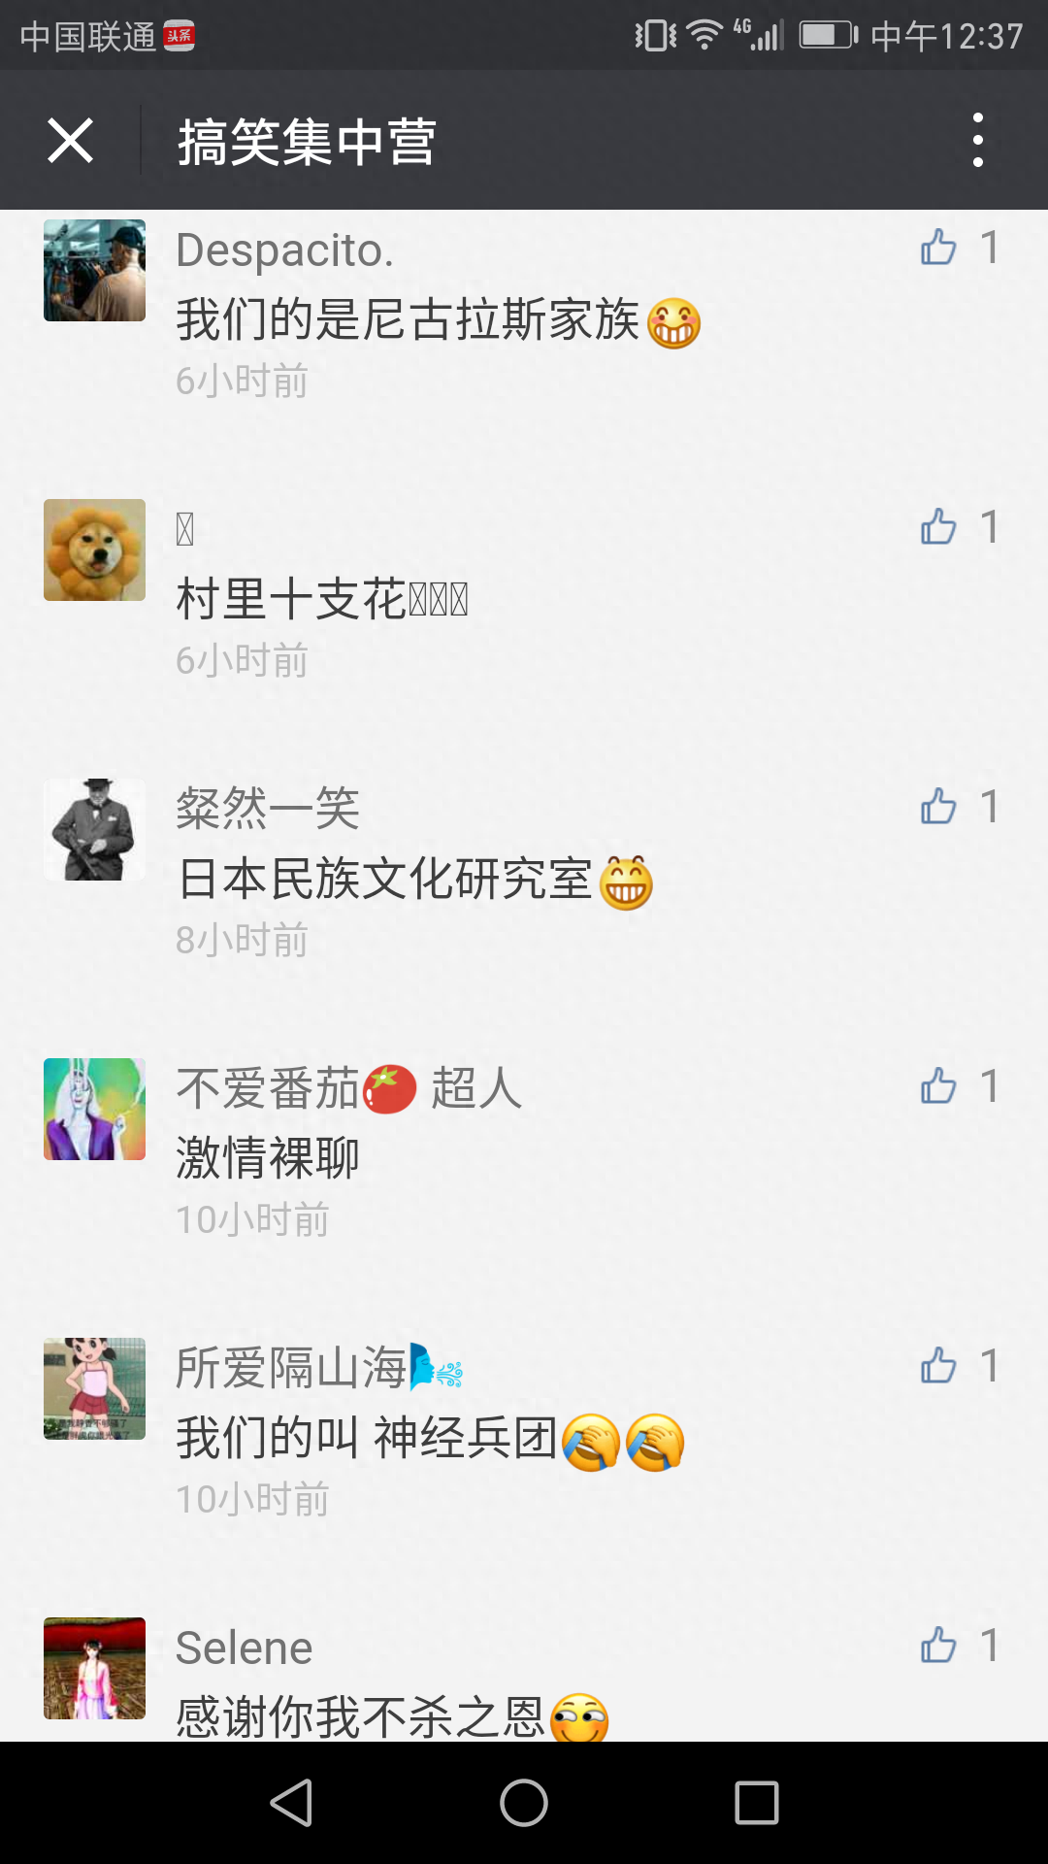Open the three-dot more options menu
Screen dimensions: 1048x1864
[x=978, y=140]
